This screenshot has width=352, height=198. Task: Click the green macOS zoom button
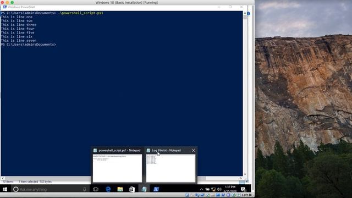click(x=12, y=2)
